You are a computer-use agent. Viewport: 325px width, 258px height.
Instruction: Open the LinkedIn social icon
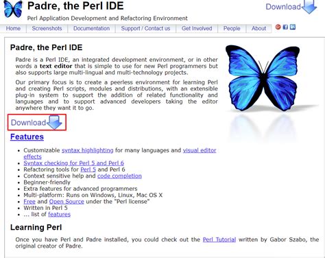coord(293,27)
